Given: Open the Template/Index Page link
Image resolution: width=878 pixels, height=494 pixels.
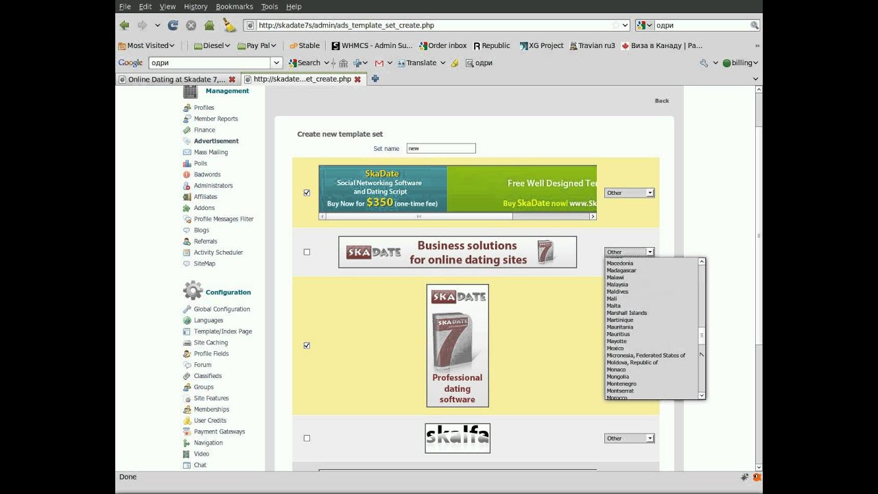Looking at the screenshot, I should [223, 331].
